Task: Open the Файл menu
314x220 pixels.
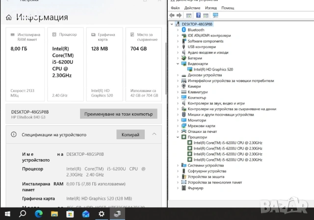Action: (175, 8)
